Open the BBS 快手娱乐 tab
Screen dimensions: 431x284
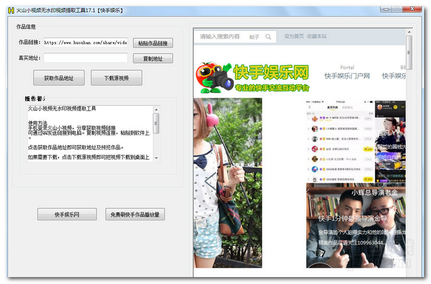click(x=394, y=72)
